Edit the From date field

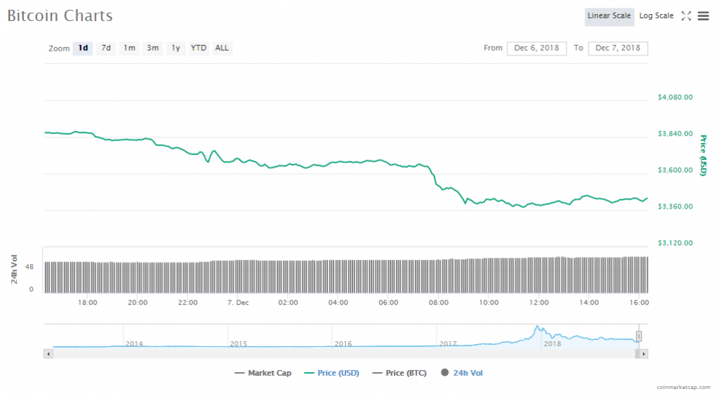coord(536,48)
